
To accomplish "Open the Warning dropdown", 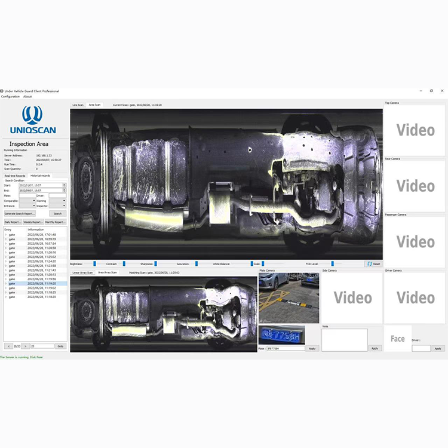I will (x=57, y=201).
